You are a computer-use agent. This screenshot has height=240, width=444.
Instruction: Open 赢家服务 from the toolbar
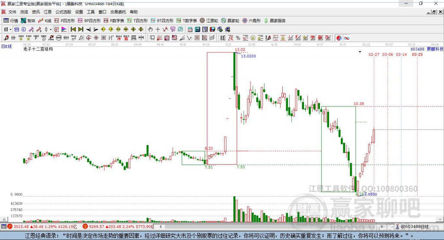click(275, 21)
